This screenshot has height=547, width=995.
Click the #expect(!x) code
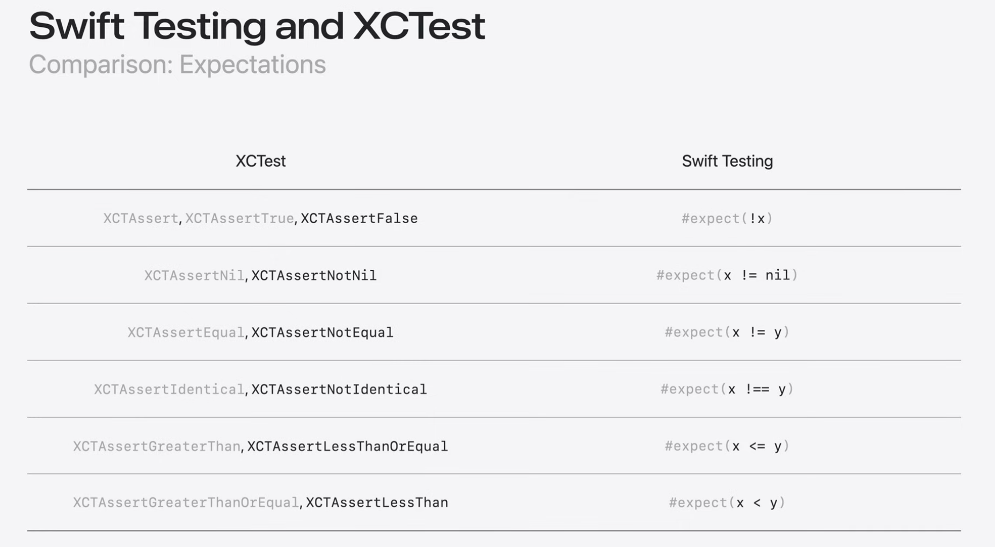[727, 218]
